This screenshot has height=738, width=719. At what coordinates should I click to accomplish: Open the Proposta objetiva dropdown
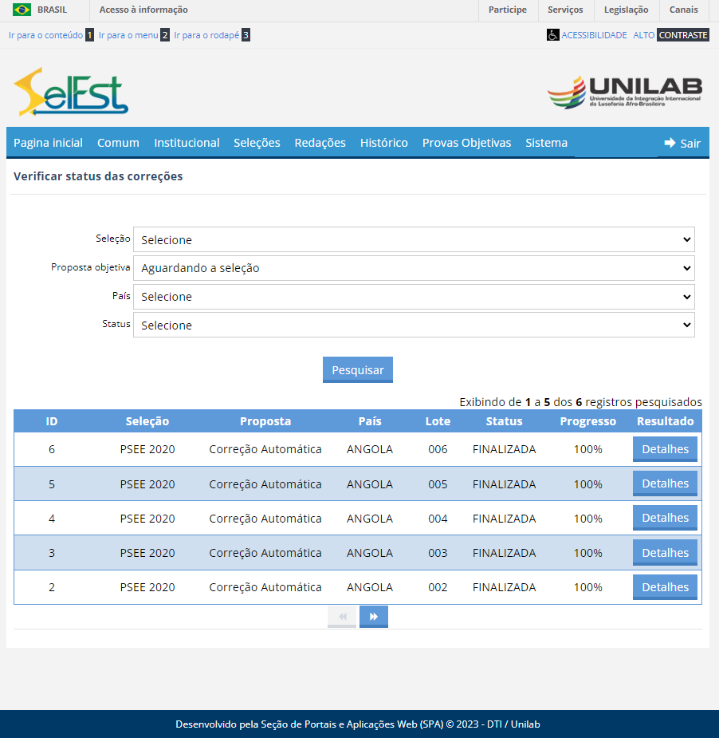click(x=414, y=268)
